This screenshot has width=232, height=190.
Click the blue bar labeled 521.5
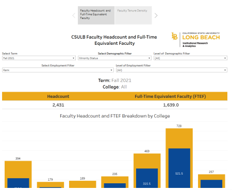pos(179,168)
